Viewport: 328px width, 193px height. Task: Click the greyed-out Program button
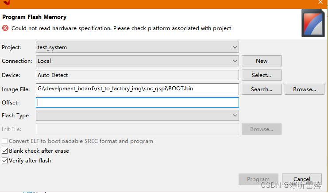(259, 179)
